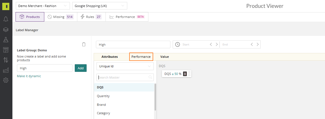Open notifications bell icon in sidebar
The height and width of the screenshot is (119, 325).
(6, 19)
